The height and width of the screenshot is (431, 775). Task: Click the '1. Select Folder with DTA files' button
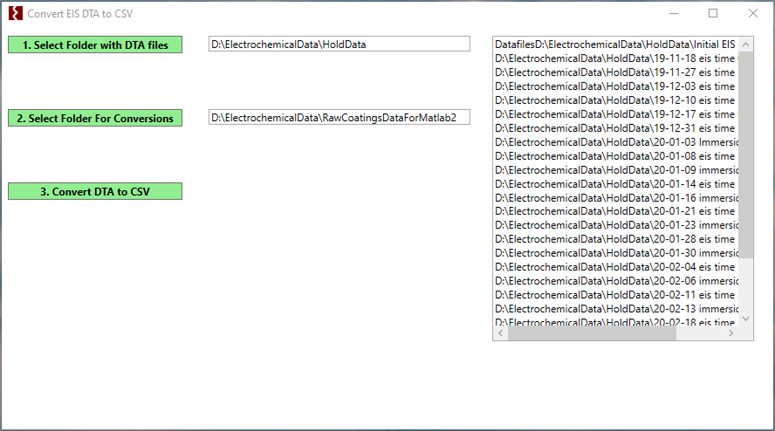click(x=95, y=45)
